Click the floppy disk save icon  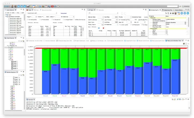[28, 6]
